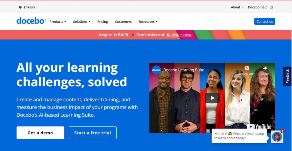292x151 pixels.
Task: Click the "All your learning challenges, solved" heading
Action: [72, 75]
